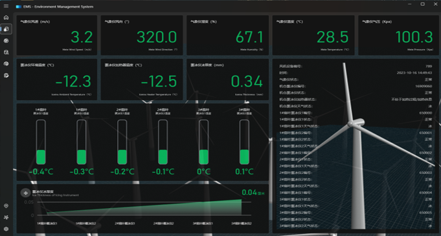Screen dimensions: 441x236
Task: Select the Mete Wind Speed value 3.2
Action: pyautogui.click(x=82, y=37)
